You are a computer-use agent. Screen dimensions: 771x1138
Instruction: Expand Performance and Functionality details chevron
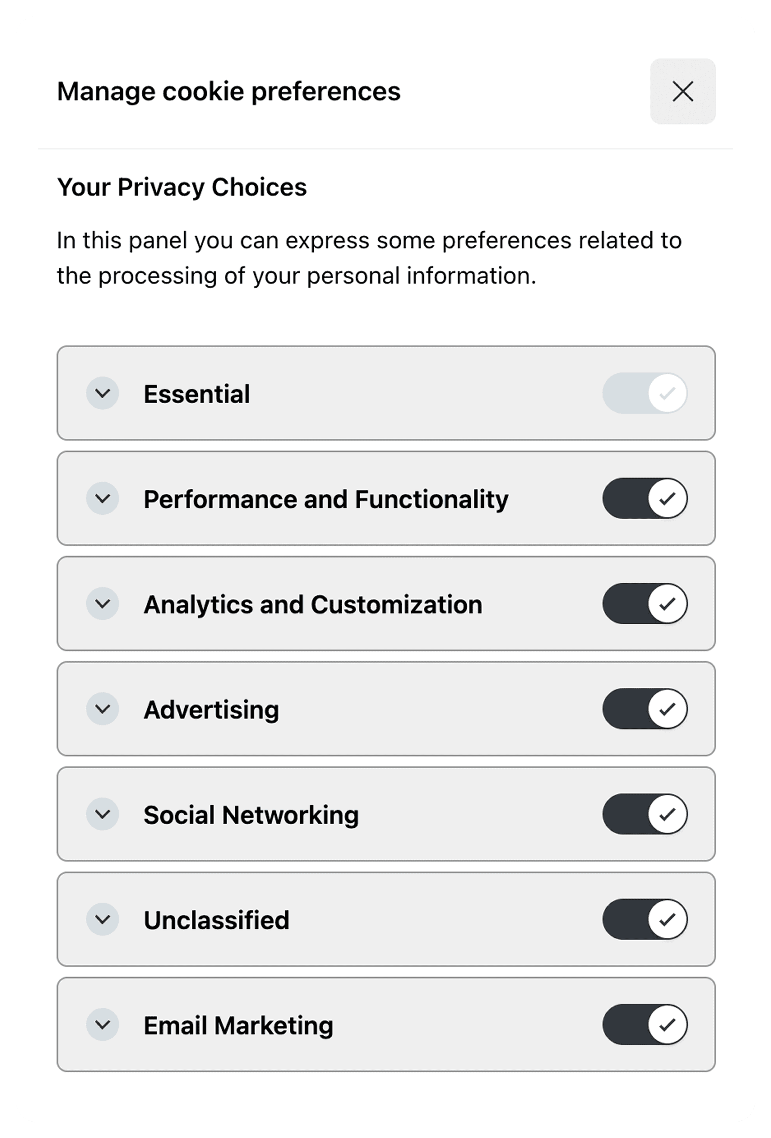tap(103, 498)
